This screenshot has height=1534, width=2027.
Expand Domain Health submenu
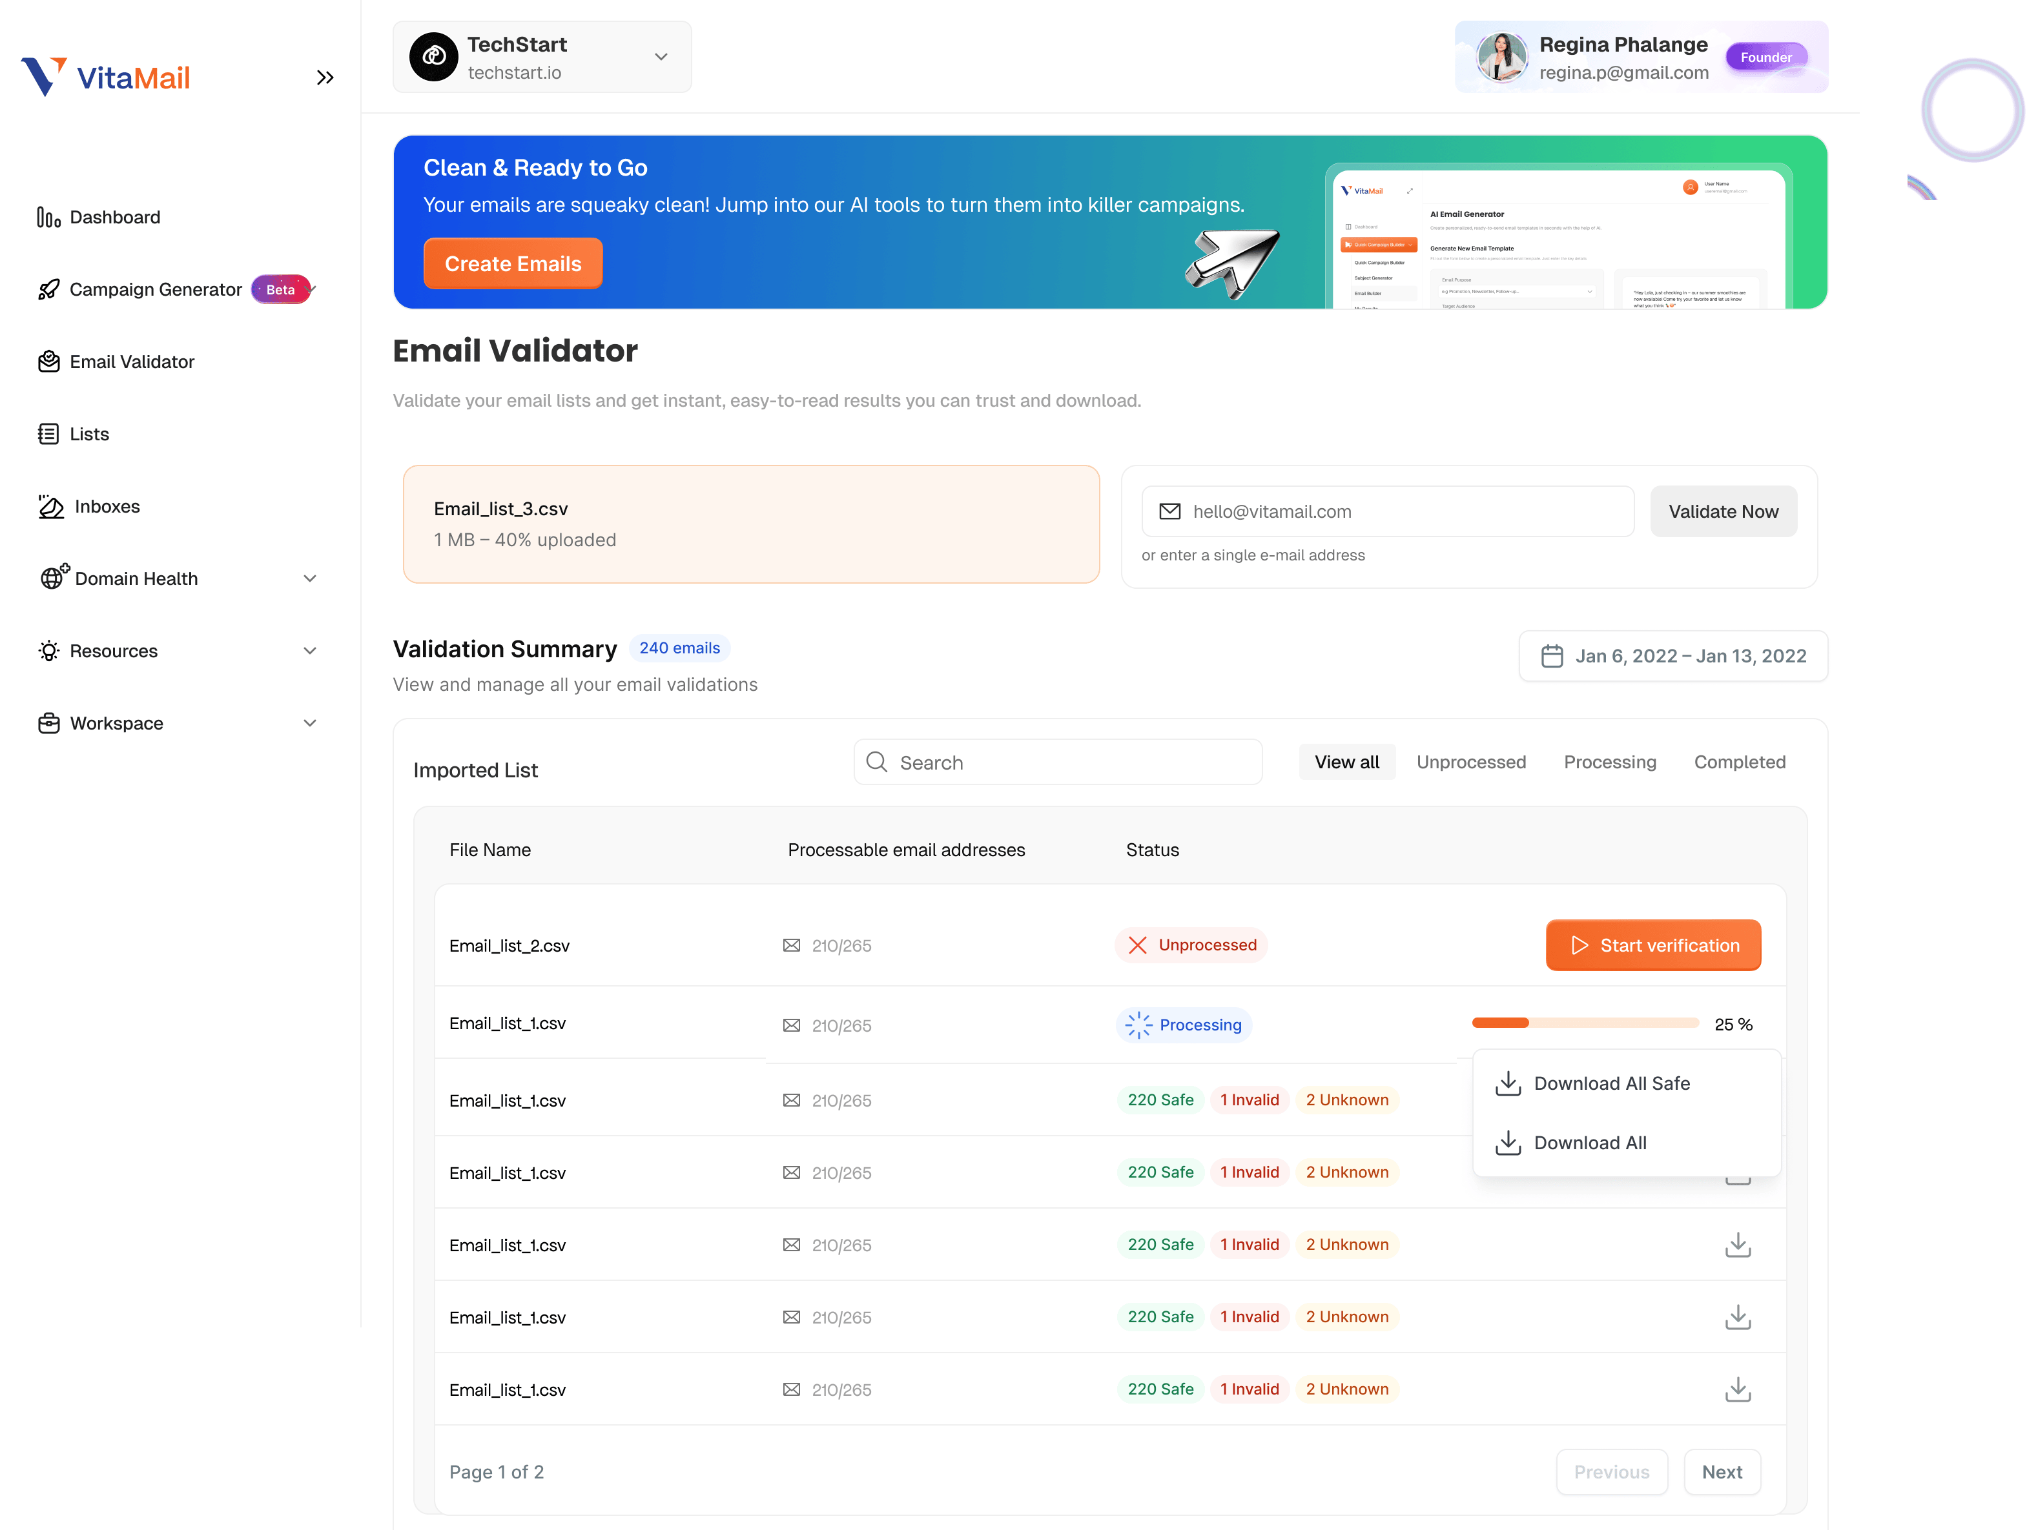pyautogui.click(x=310, y=579)
